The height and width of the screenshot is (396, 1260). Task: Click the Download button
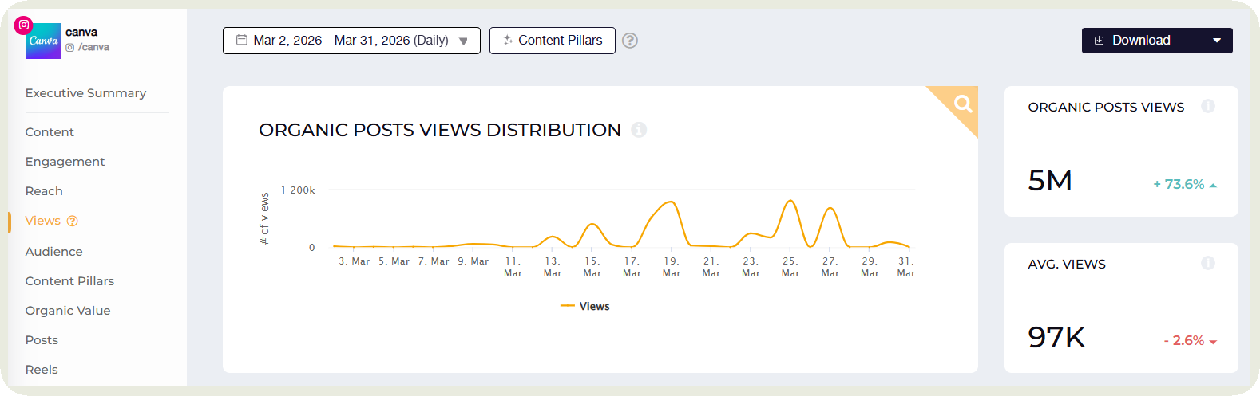1157,41
